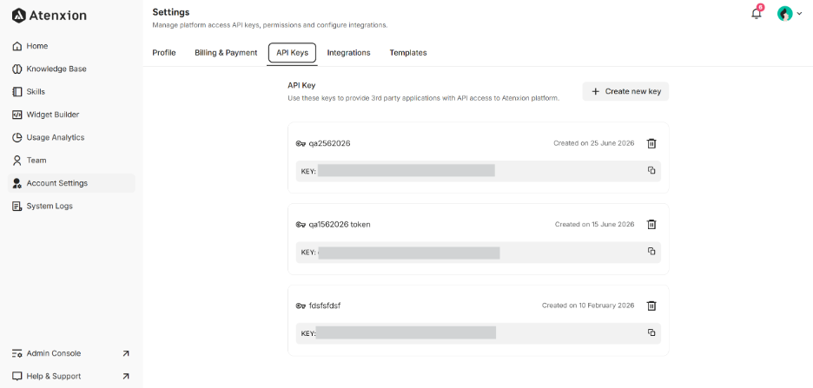Copy the qa1562026 token key value
Screen dimensions: 813x388
pos(651,251)
